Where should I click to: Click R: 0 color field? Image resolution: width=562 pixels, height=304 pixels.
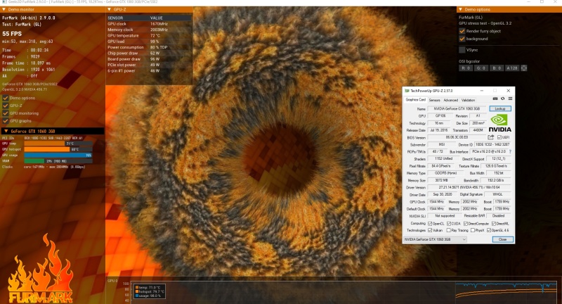466,68
